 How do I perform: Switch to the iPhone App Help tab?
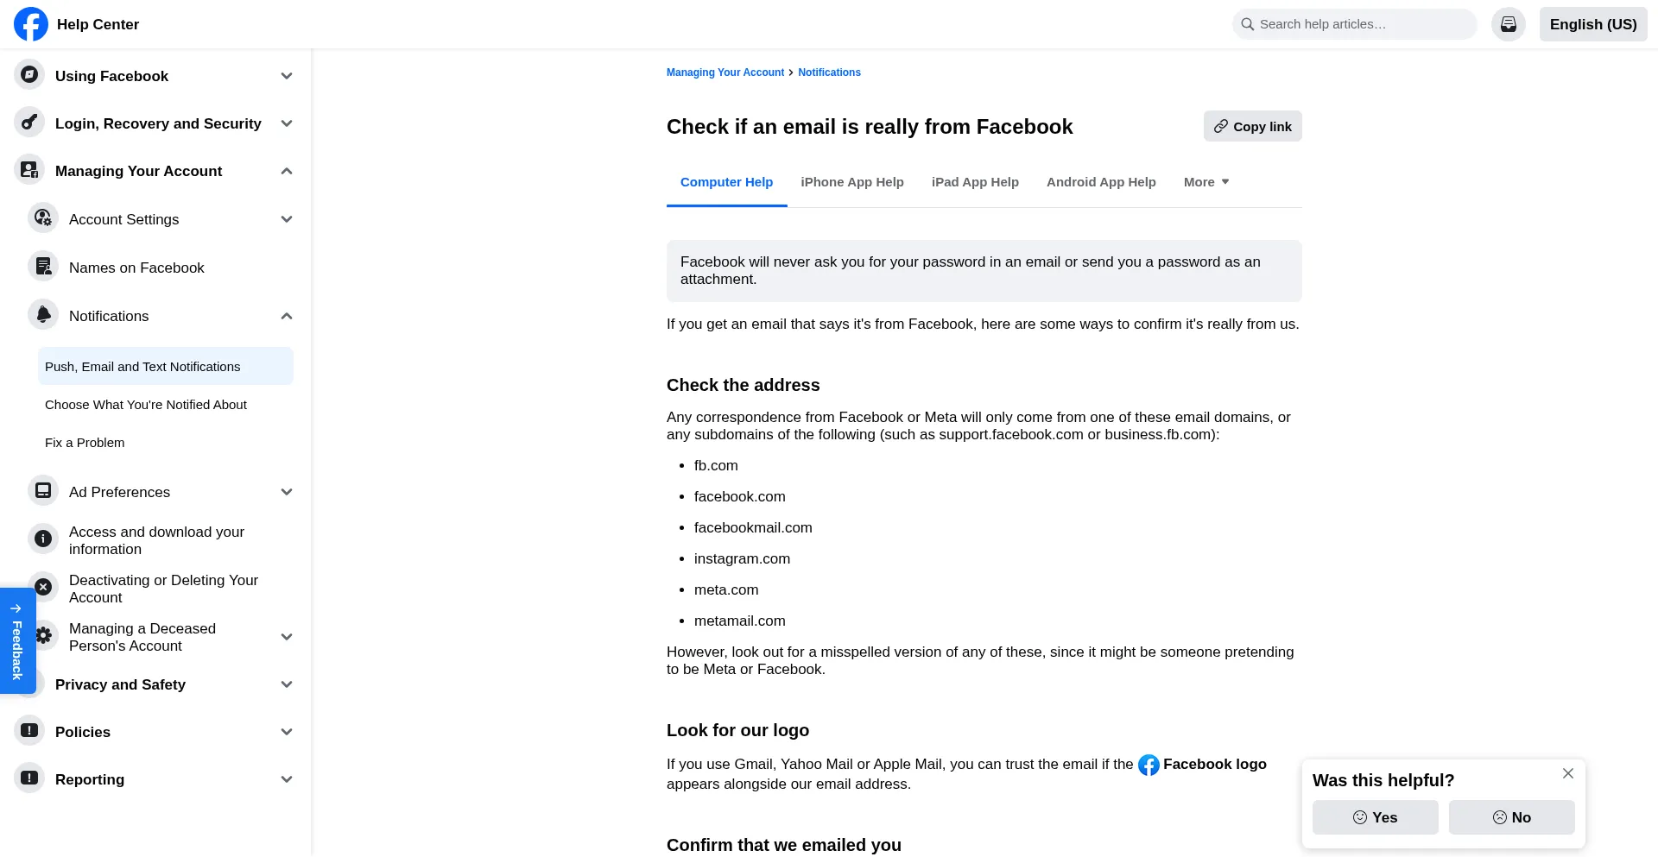pyautogui.click(x=851, y=182)
